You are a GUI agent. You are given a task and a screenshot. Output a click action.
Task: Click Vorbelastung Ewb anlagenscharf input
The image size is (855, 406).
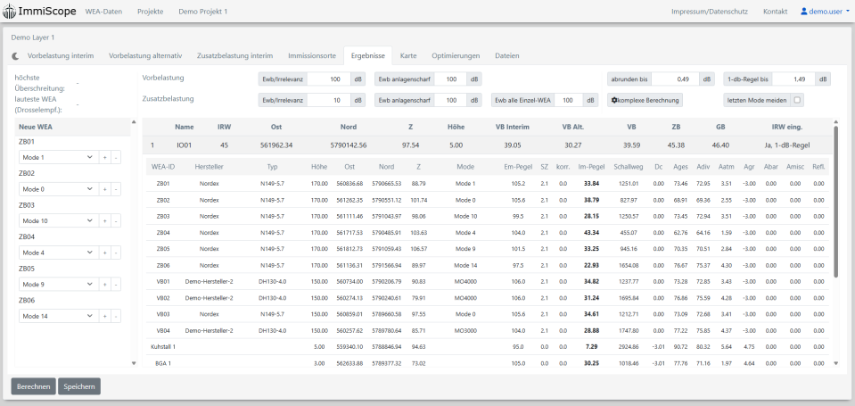[x=450, y=79]
